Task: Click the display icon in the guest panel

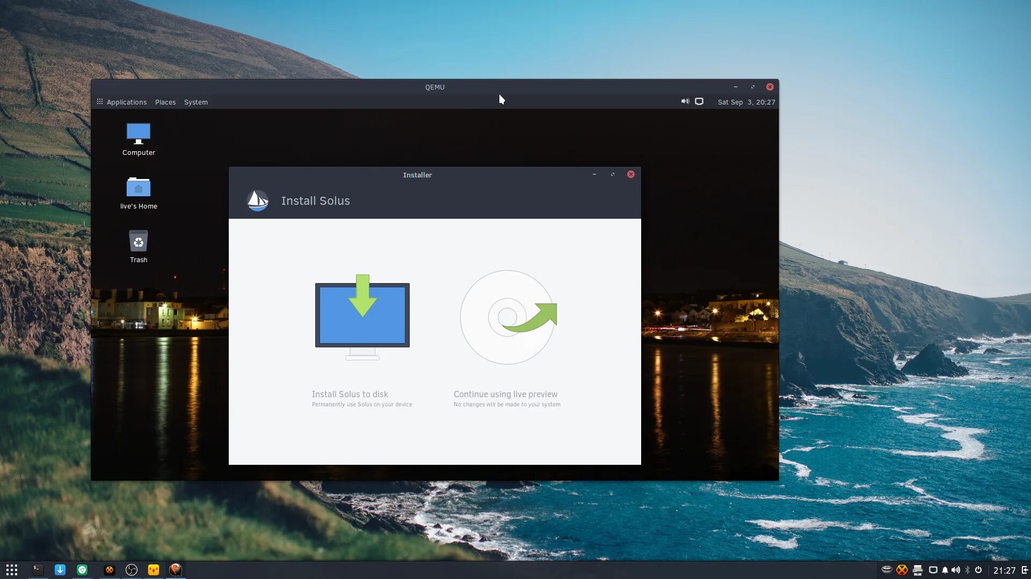Action: (x=699, y=101)
